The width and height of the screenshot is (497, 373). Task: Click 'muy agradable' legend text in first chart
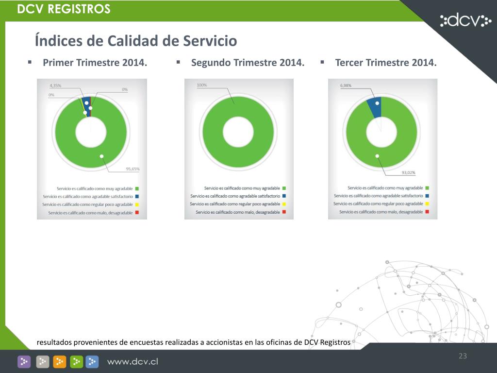tap(95, 189)
